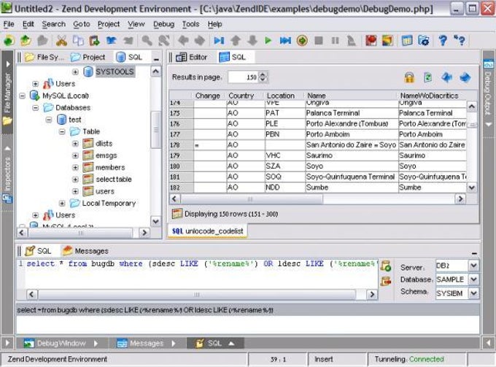Image resolution: width=496 pixels, height=367 pixels.
Task: Click the red apple profiler toolbar icon
Action: [371, 41]
